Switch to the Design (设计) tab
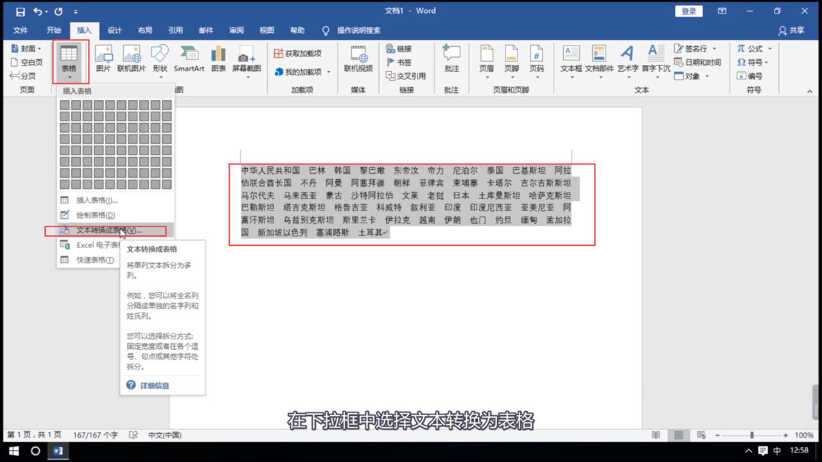The height and width of the screenshot is (462, 822). (x=114, y=30)
